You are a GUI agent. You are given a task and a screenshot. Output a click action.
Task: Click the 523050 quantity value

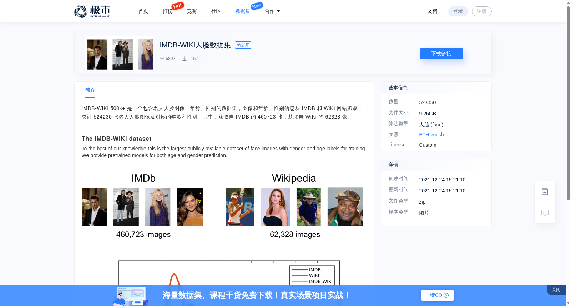(427, 102)
